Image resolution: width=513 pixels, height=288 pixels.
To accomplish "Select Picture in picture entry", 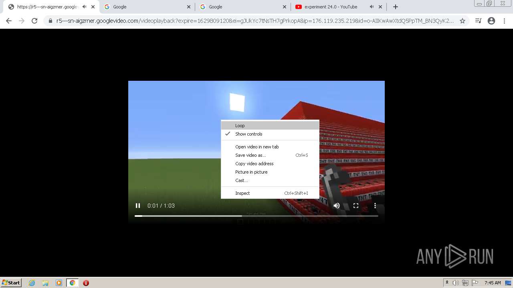I will pos(270,172).
